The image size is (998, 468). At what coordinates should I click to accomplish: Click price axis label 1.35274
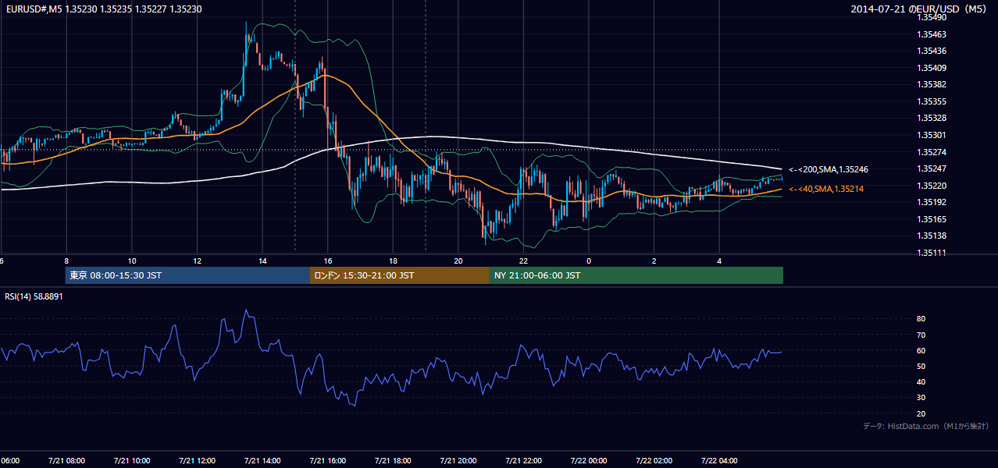pyautogui.click(x=932, y=152)
